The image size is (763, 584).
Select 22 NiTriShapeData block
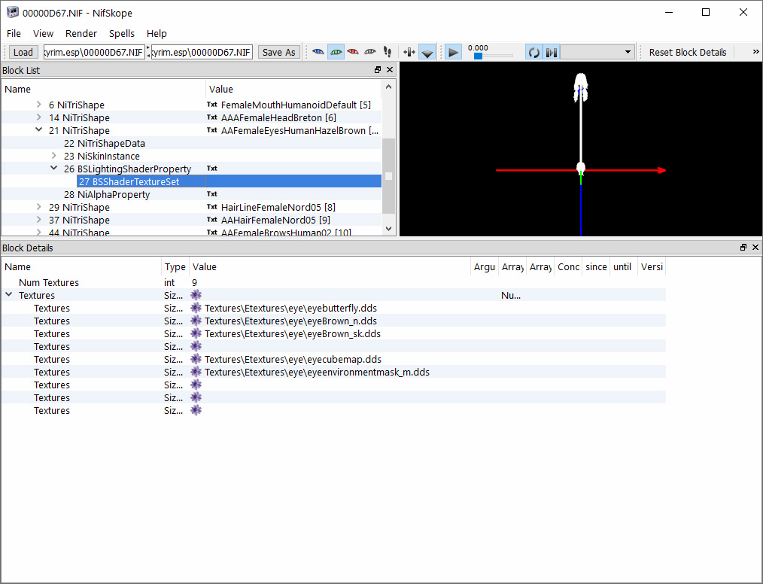[x=105, y=143]
